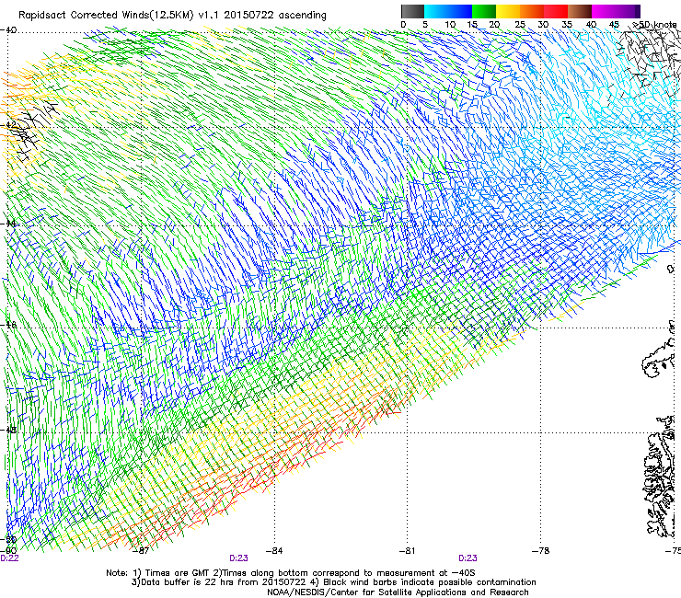This screenshot has width=681, height=598.
Task: Click the legend number '45'
Action: click(x=614, y=25)
